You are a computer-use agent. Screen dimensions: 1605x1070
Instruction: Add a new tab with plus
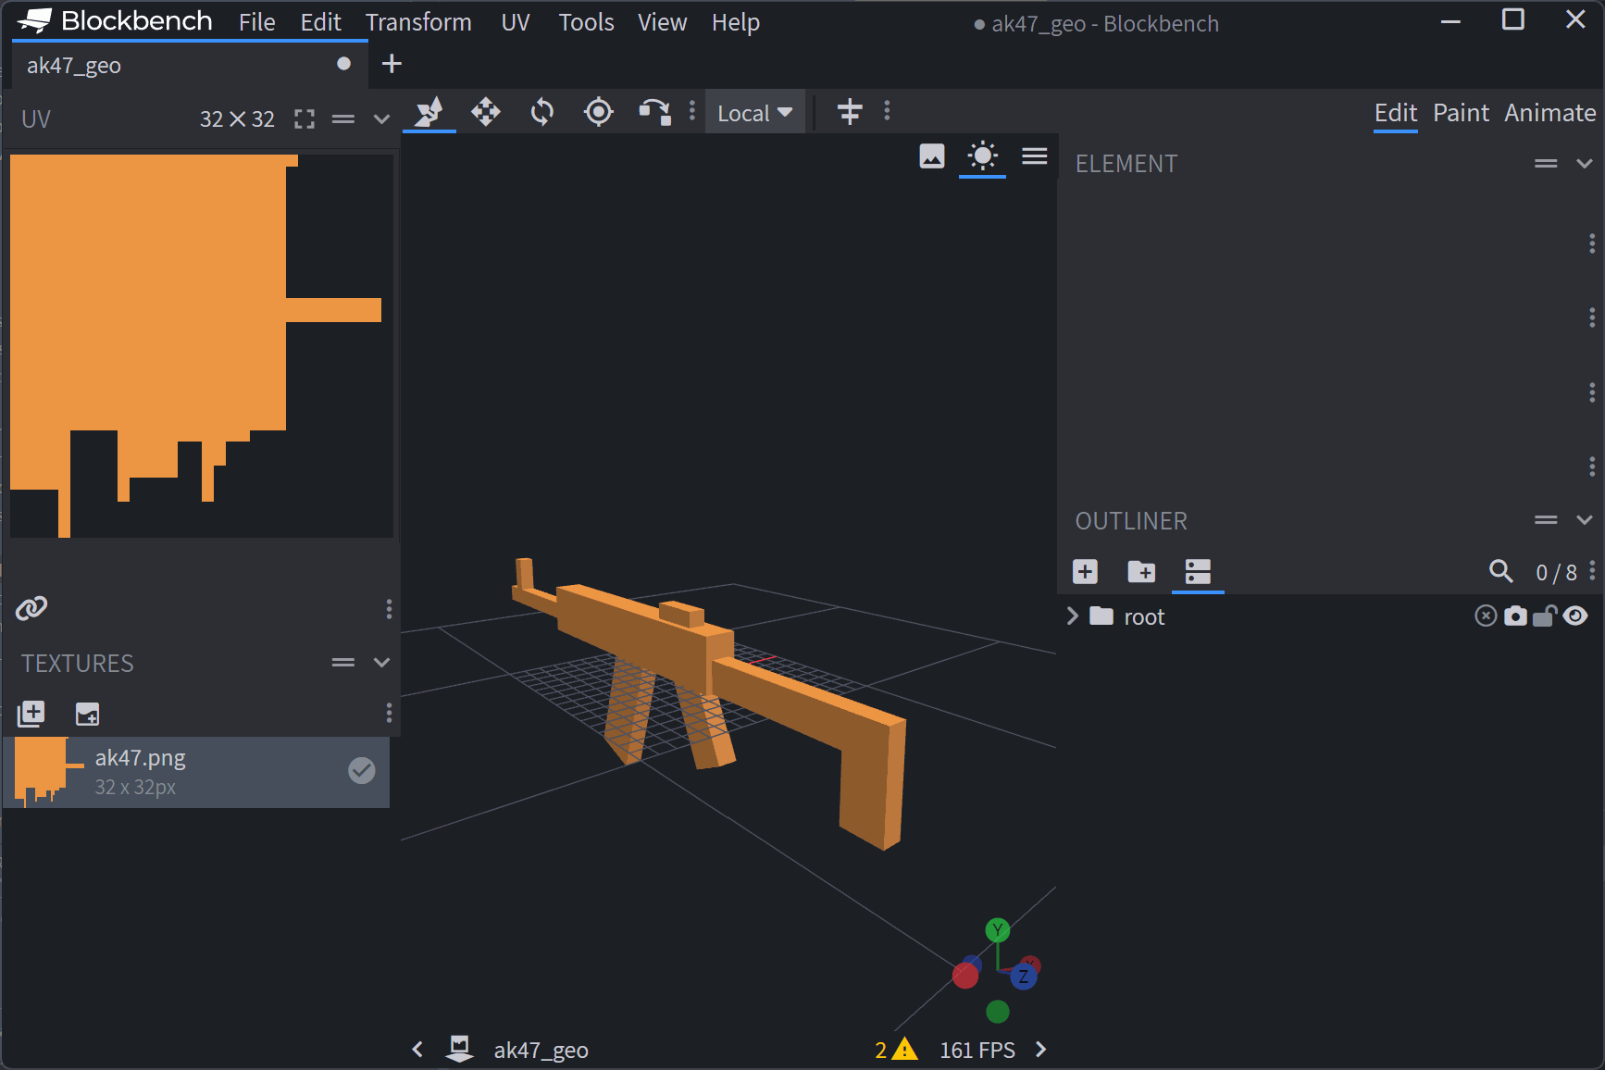[x=392, y=64]
